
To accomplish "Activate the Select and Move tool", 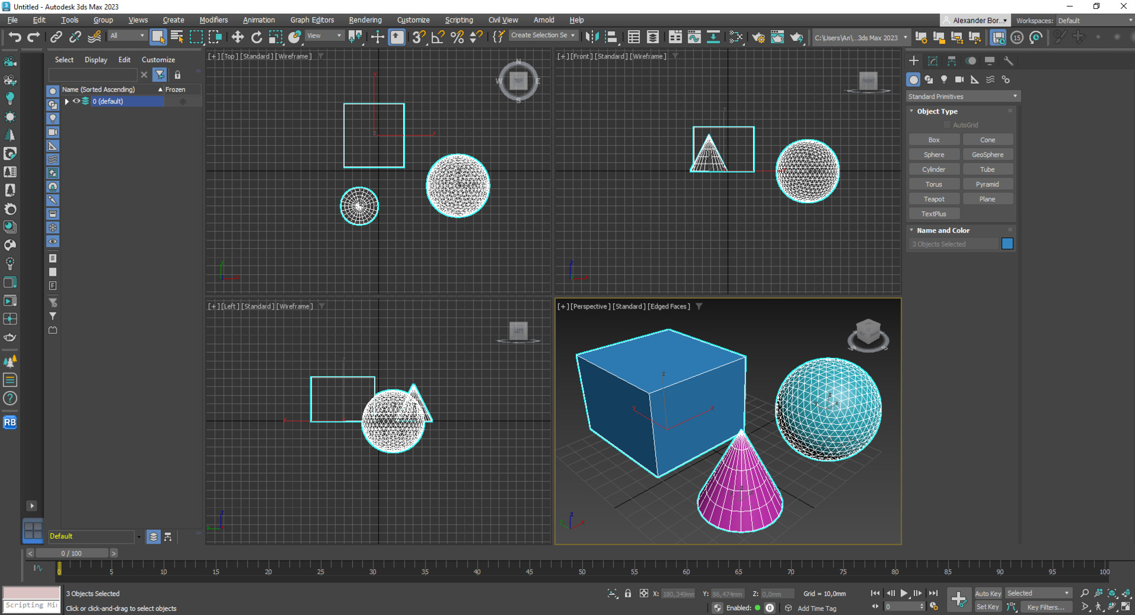I will point(238,37).
